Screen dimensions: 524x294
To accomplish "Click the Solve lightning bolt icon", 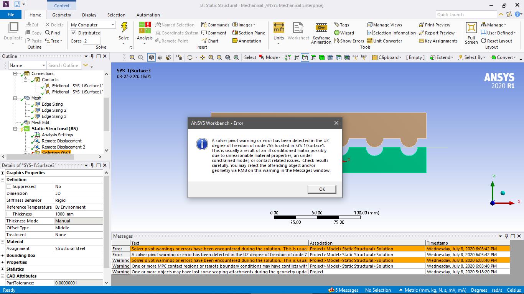I will tap(124, 28).
